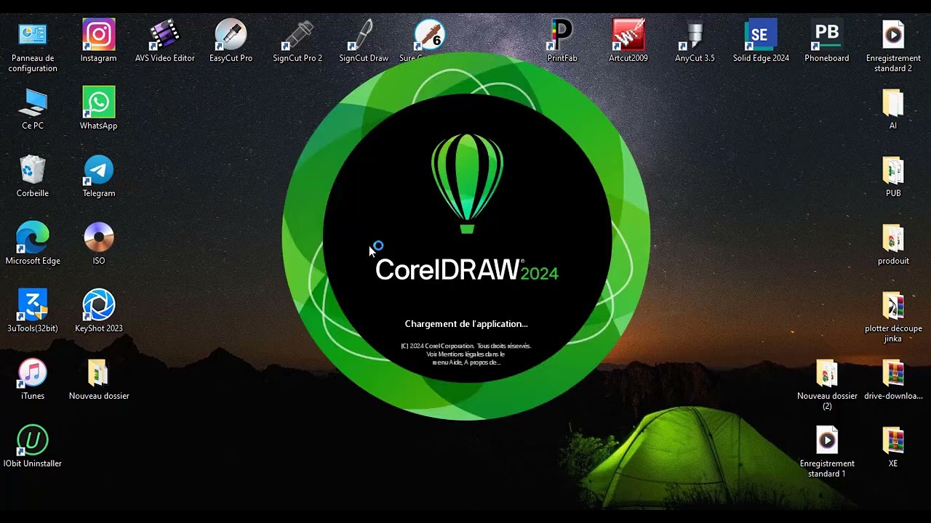Screen dimensions: 931x523
Task: Select the Nouveau dossier (2) folder
Action: (827, 385)
